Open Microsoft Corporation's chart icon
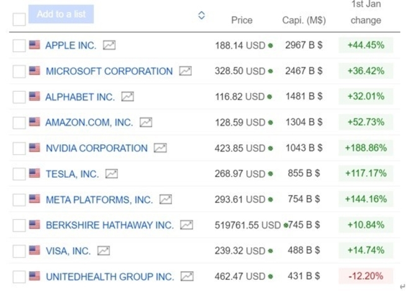This screenshot has width=416, height=291. click(186, 71)
